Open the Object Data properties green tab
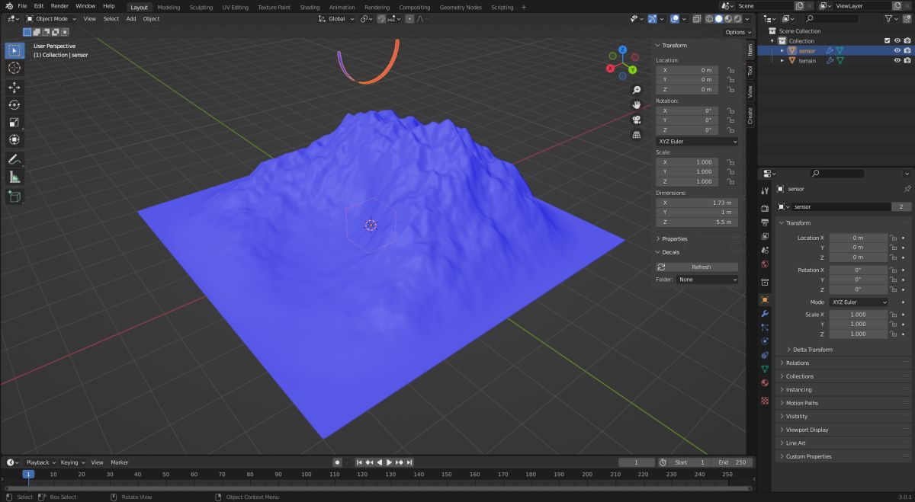The width and height of the screenshot is (915, 502). point(765,369)
